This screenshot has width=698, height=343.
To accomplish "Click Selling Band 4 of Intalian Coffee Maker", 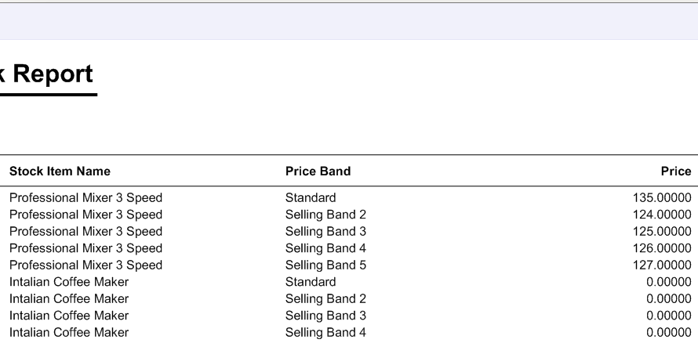I will pos(325,333).
